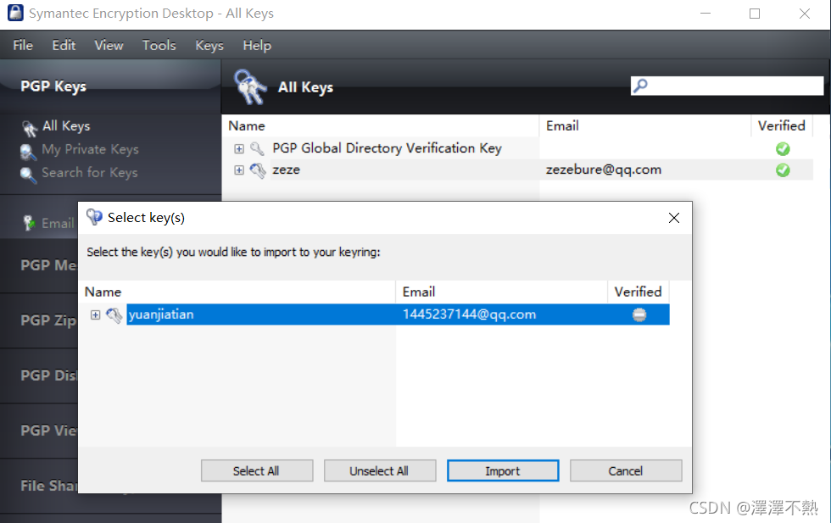Click yuanjiatian's unverified status icon
The image size is (831, 523).
639,314
